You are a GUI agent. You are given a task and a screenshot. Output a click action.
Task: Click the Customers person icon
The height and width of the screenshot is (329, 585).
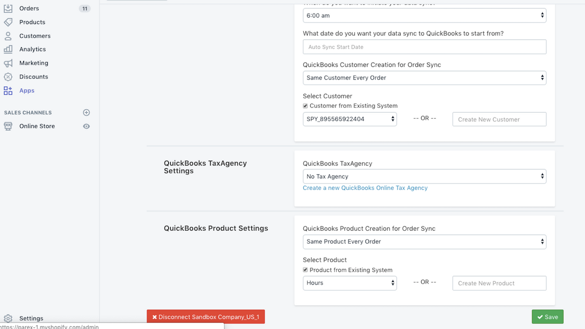pos(8,36)
